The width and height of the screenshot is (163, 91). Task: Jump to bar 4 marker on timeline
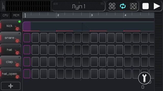pos(125,15)
